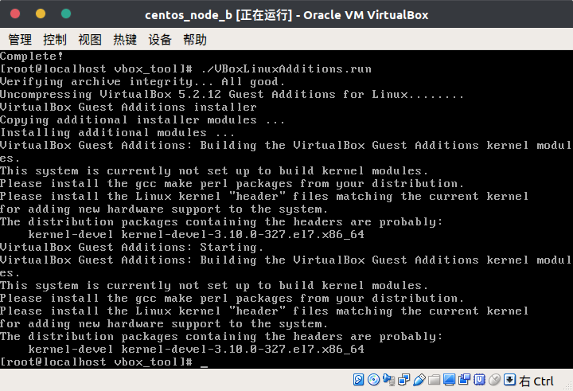
Task: Click the 'Uncompressing VirtualBox 5.2.12 Guest Additions' line
Action: click(232, 95)
